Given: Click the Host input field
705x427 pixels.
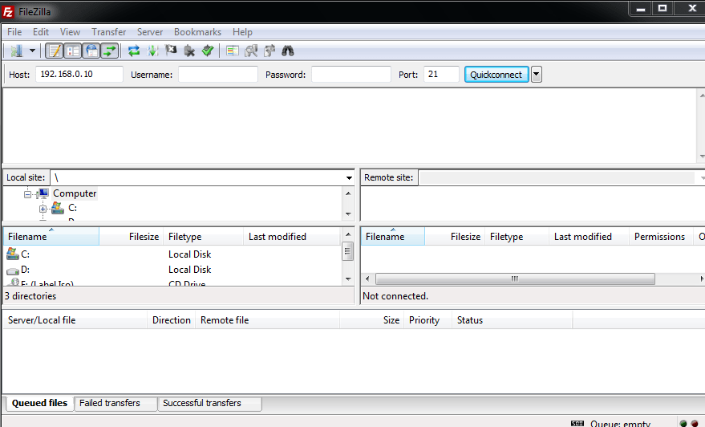Looking at the screenshot, I should coord(79,74).
